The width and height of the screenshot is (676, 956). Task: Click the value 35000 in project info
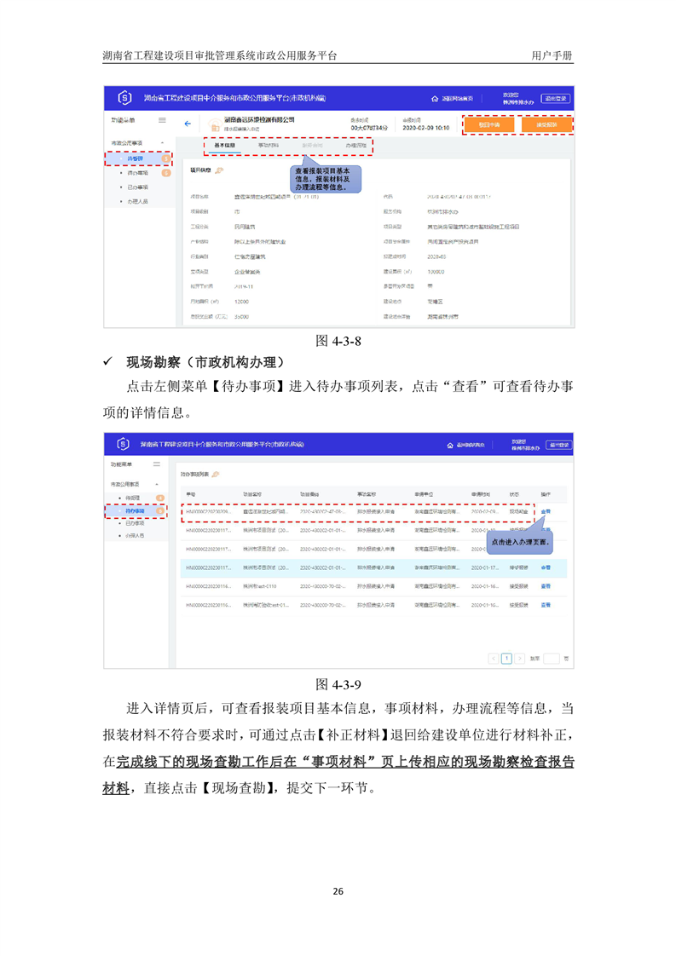point(241,317)
